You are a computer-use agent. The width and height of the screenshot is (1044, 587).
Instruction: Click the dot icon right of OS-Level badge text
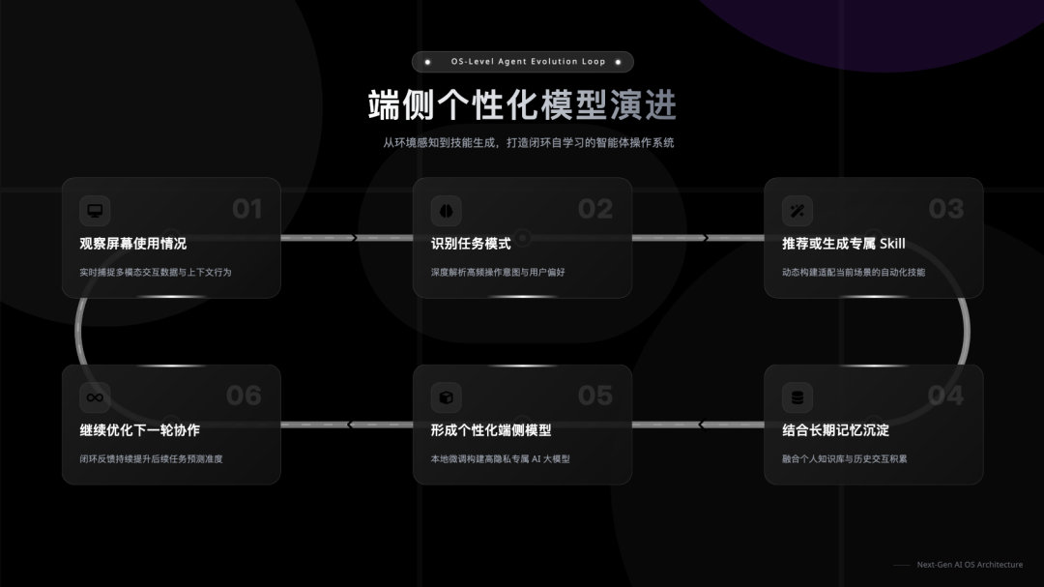point(620,61)
